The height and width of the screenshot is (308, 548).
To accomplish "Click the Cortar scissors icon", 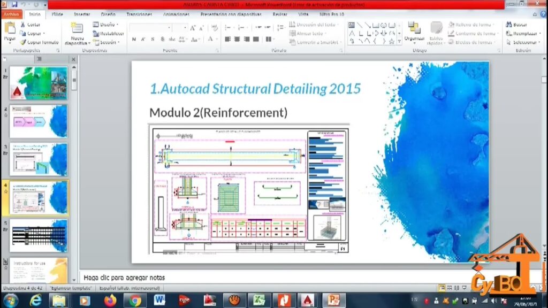I will pyautogui.click(x=23, y=25).
